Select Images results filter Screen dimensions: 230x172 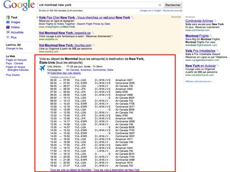[x=16, y=22]
